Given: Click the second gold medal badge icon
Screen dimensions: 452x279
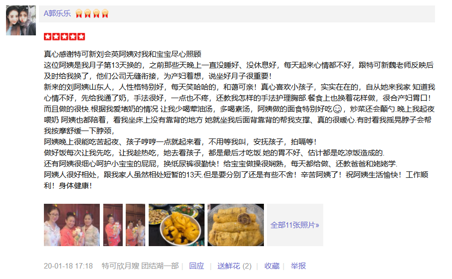Looking at the screenshot, I should point(88,13).
